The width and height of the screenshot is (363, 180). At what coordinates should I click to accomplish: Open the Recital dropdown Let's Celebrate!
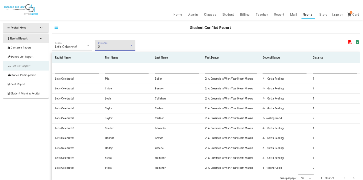[72, 45]
